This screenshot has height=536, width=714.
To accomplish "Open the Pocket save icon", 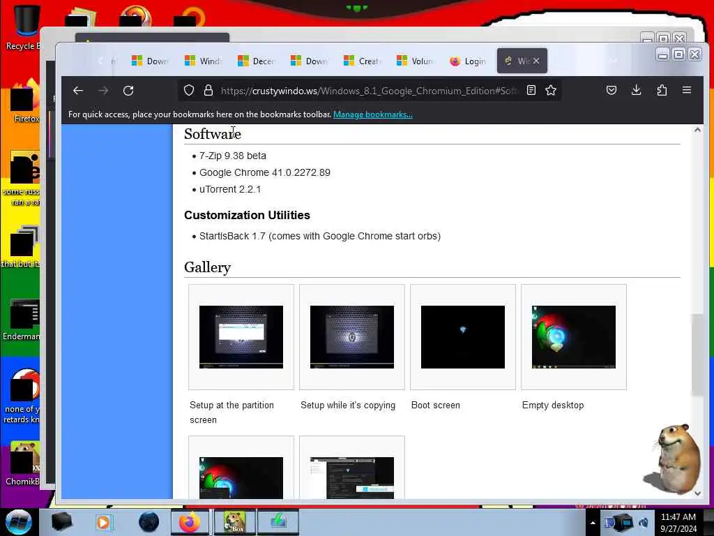I will pyautogui.click(x=612, y=90).
